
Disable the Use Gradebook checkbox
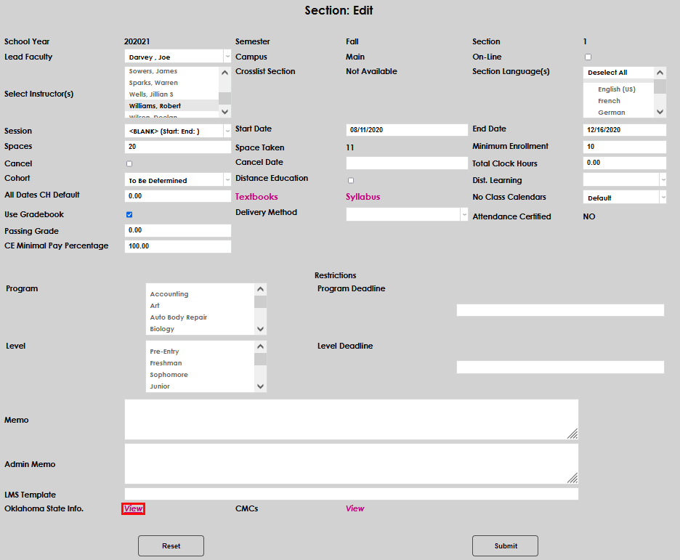pyautogui.click(x=129, y=214)
